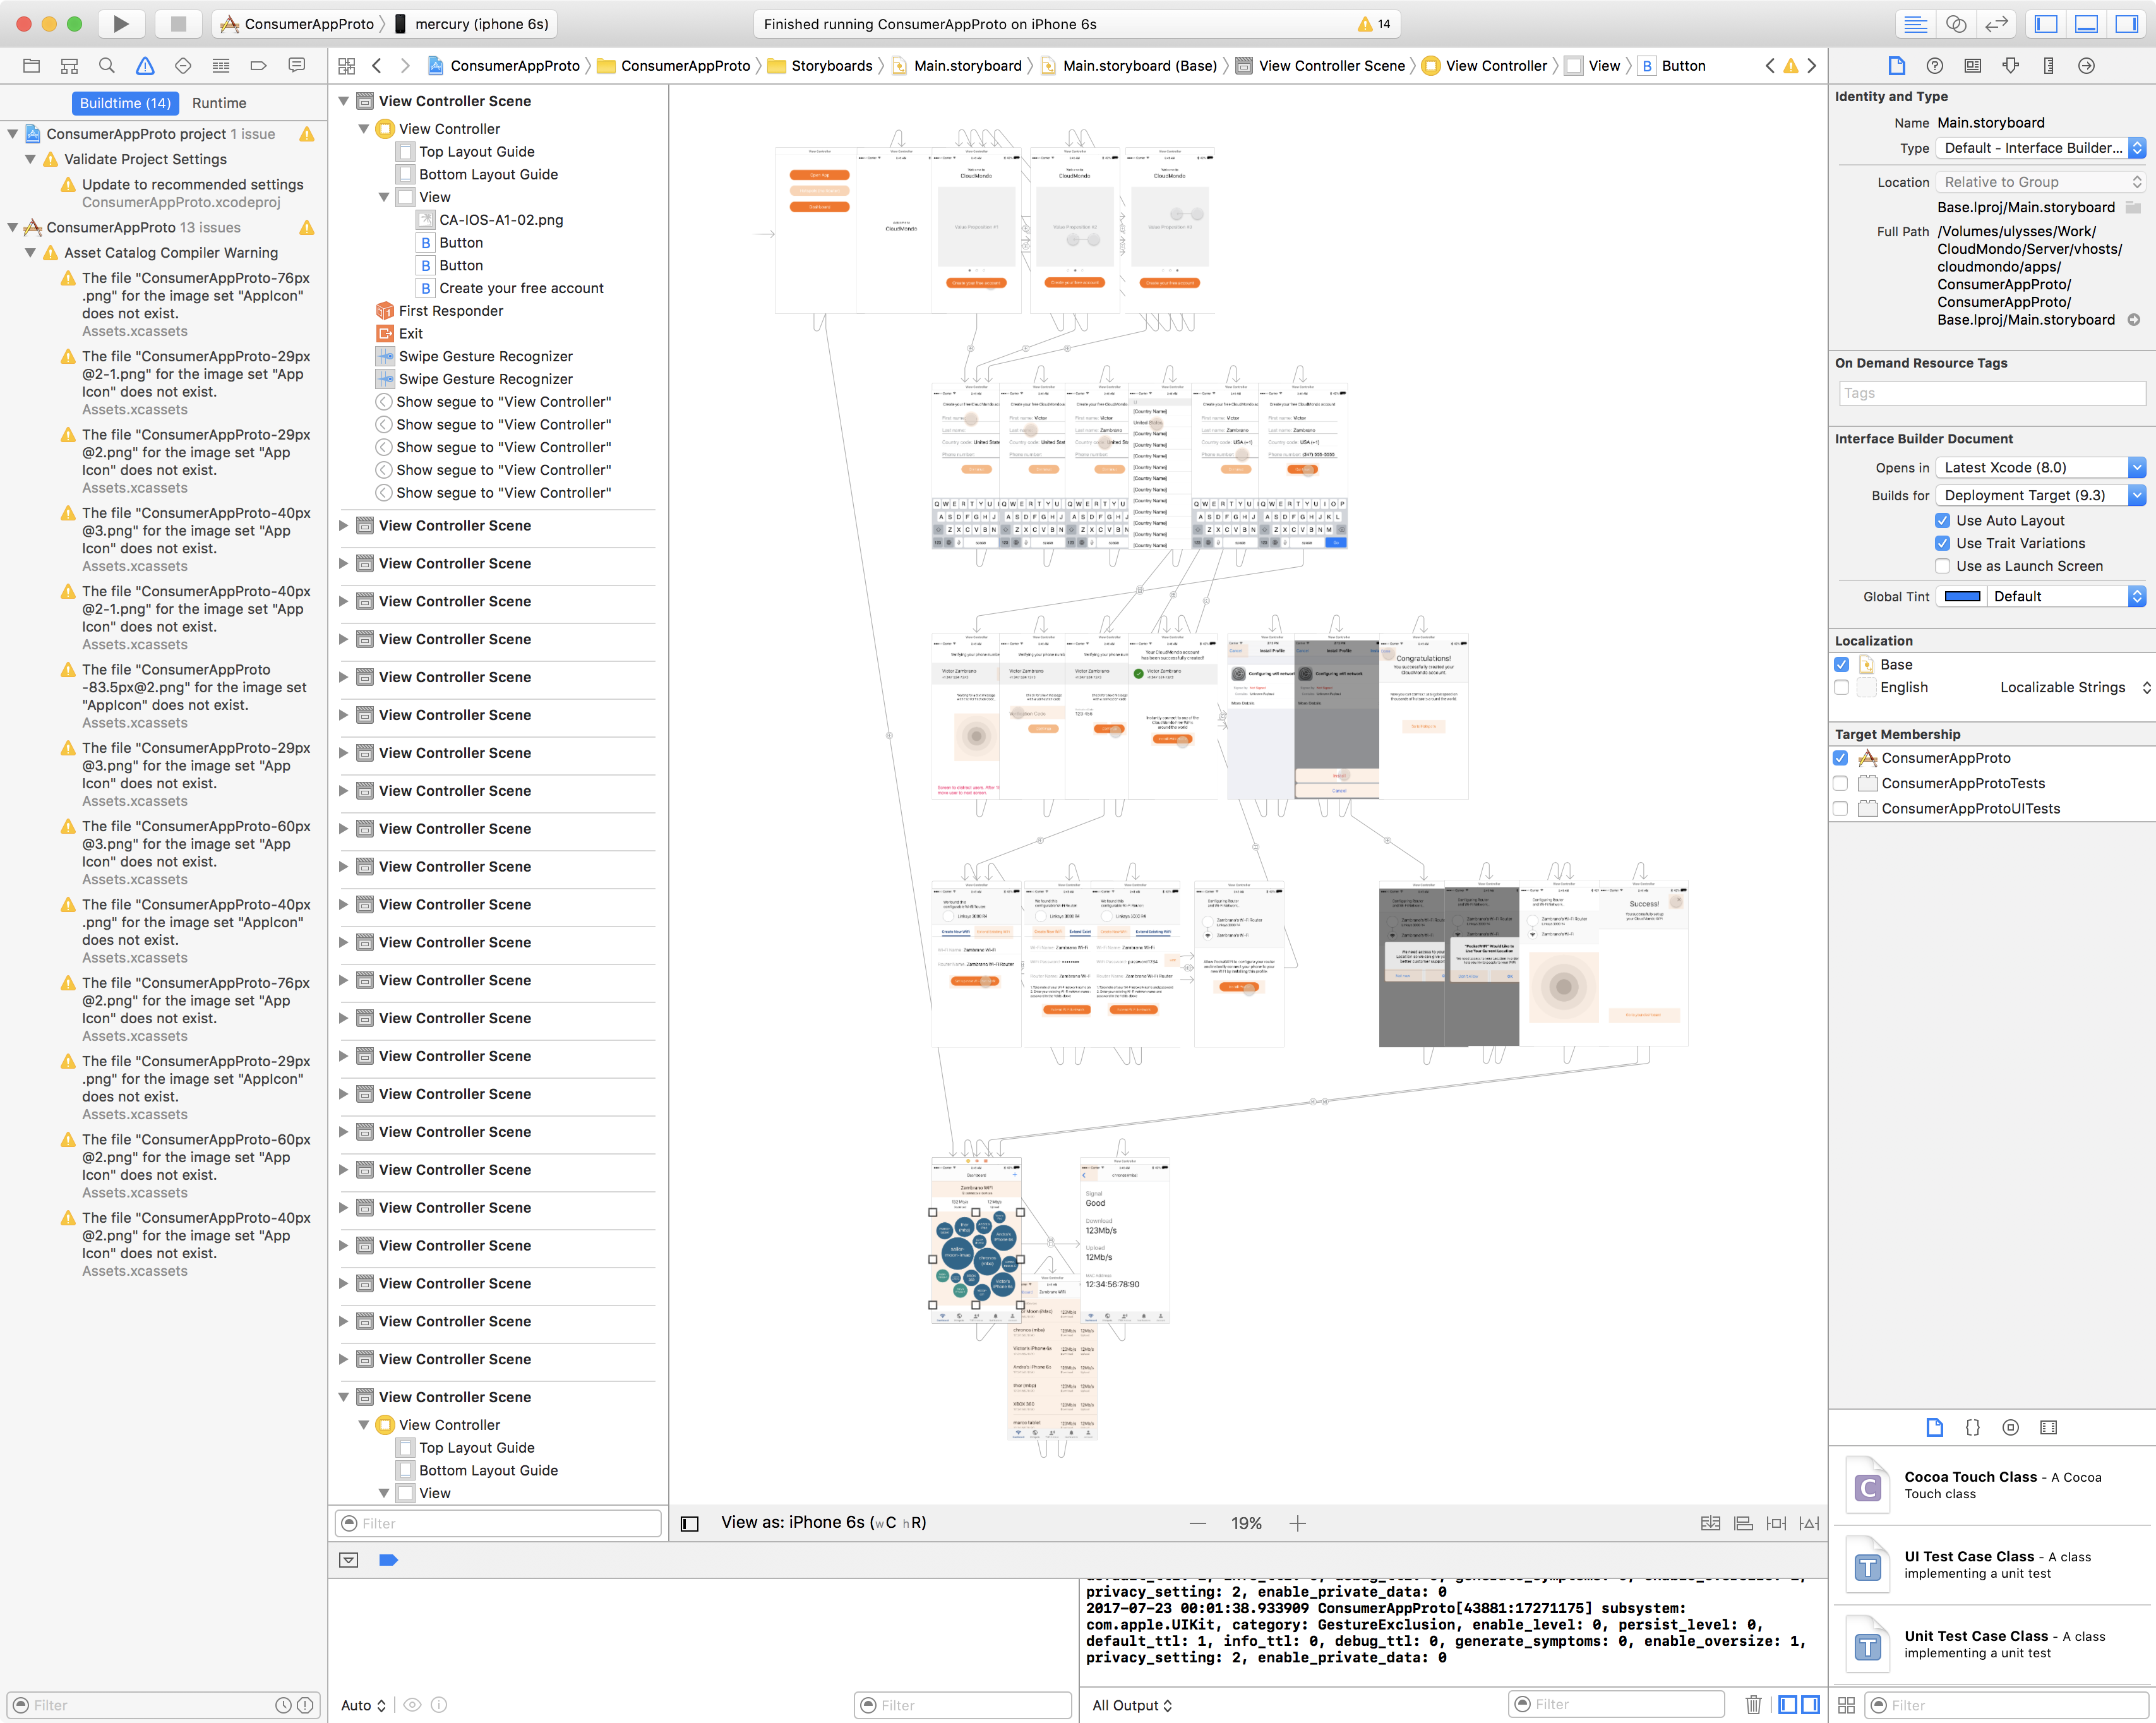Zoom in the storyboard canvas
Viewport: 2156px width, 1723px height.
[x=1297, y=1523]
